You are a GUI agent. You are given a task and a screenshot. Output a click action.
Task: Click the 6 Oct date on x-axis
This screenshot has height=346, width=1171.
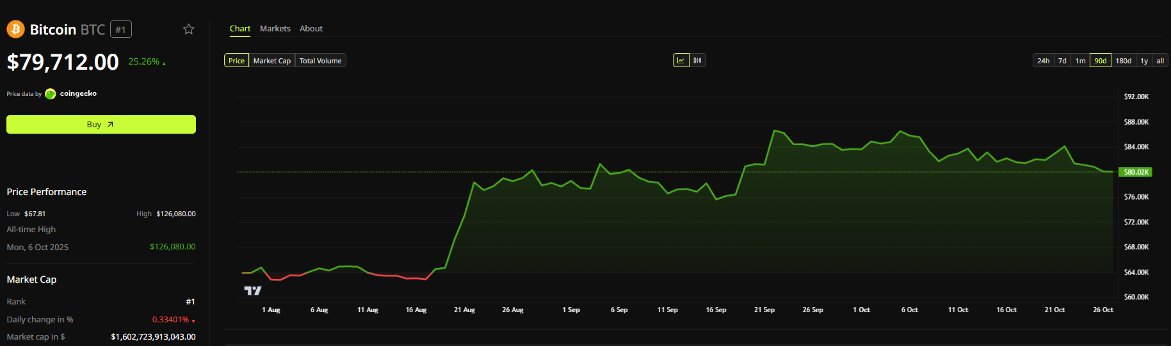(909, 310)
